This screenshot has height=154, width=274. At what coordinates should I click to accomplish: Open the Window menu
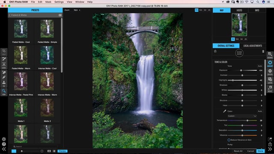coord(80,2)
